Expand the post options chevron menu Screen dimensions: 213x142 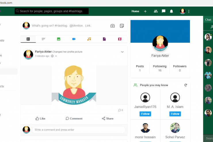pyautogui.click(x=122, y=52)
